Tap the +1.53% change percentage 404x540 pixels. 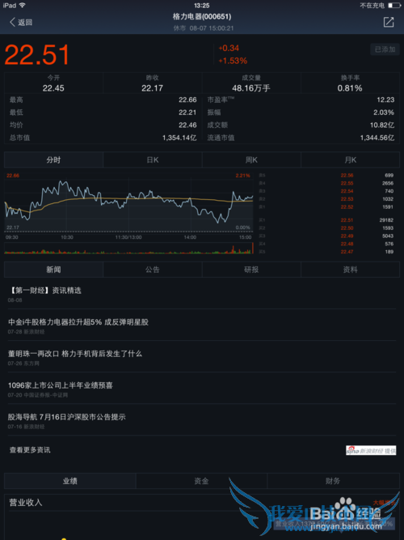point(233,61)
